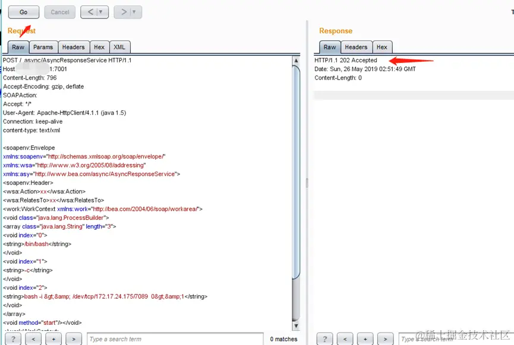Click the void method="start" line
This screenshot has height=345, width=514.
42,322
